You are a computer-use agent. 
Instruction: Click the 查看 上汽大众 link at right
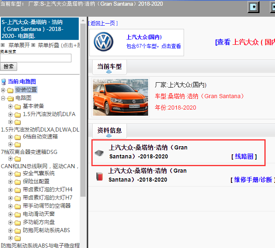click(245, 42)
